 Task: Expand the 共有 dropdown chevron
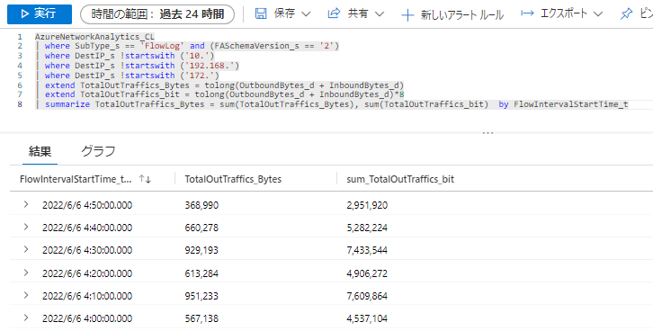pos(379,14)
